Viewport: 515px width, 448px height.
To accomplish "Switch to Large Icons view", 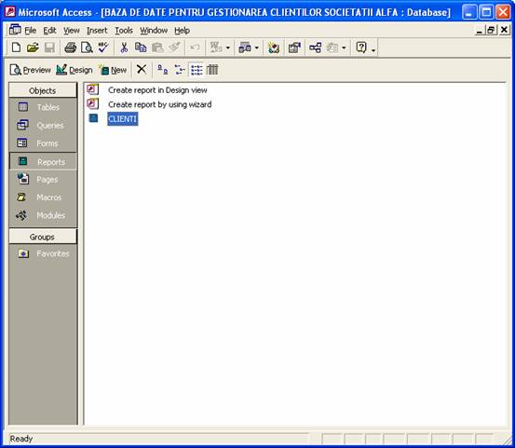I will coord(163,70).
